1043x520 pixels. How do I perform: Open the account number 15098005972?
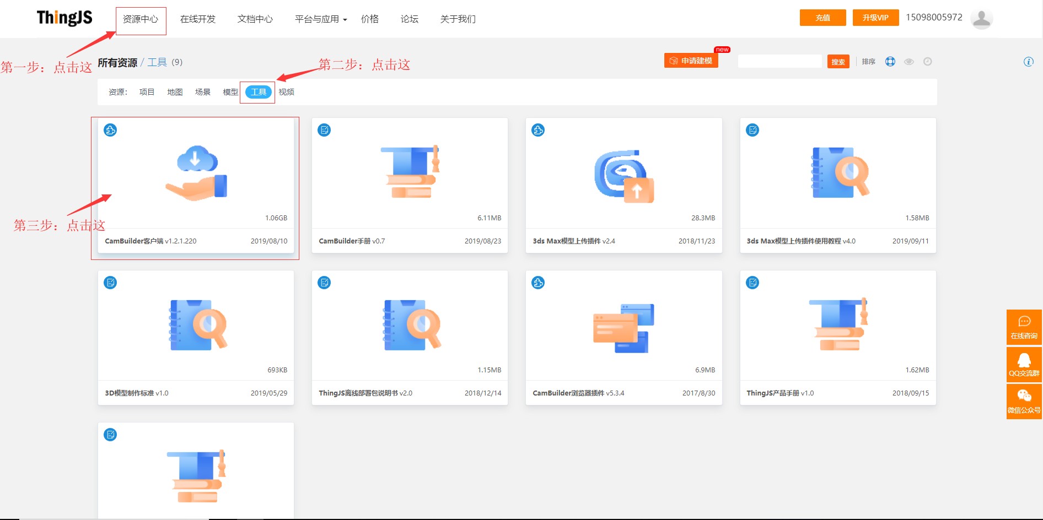[x=934, y=18]
